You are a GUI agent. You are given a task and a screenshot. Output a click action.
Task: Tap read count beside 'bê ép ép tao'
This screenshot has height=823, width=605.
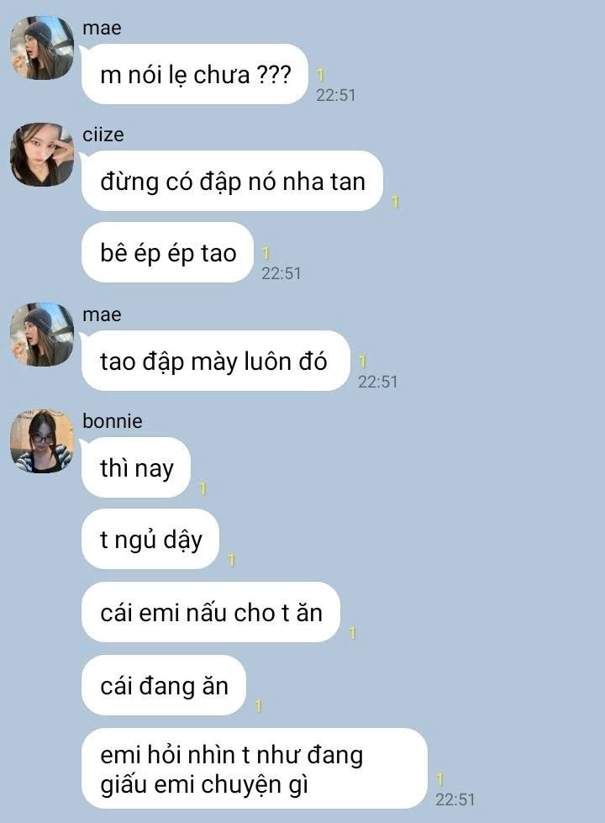[x=266, y=254]
